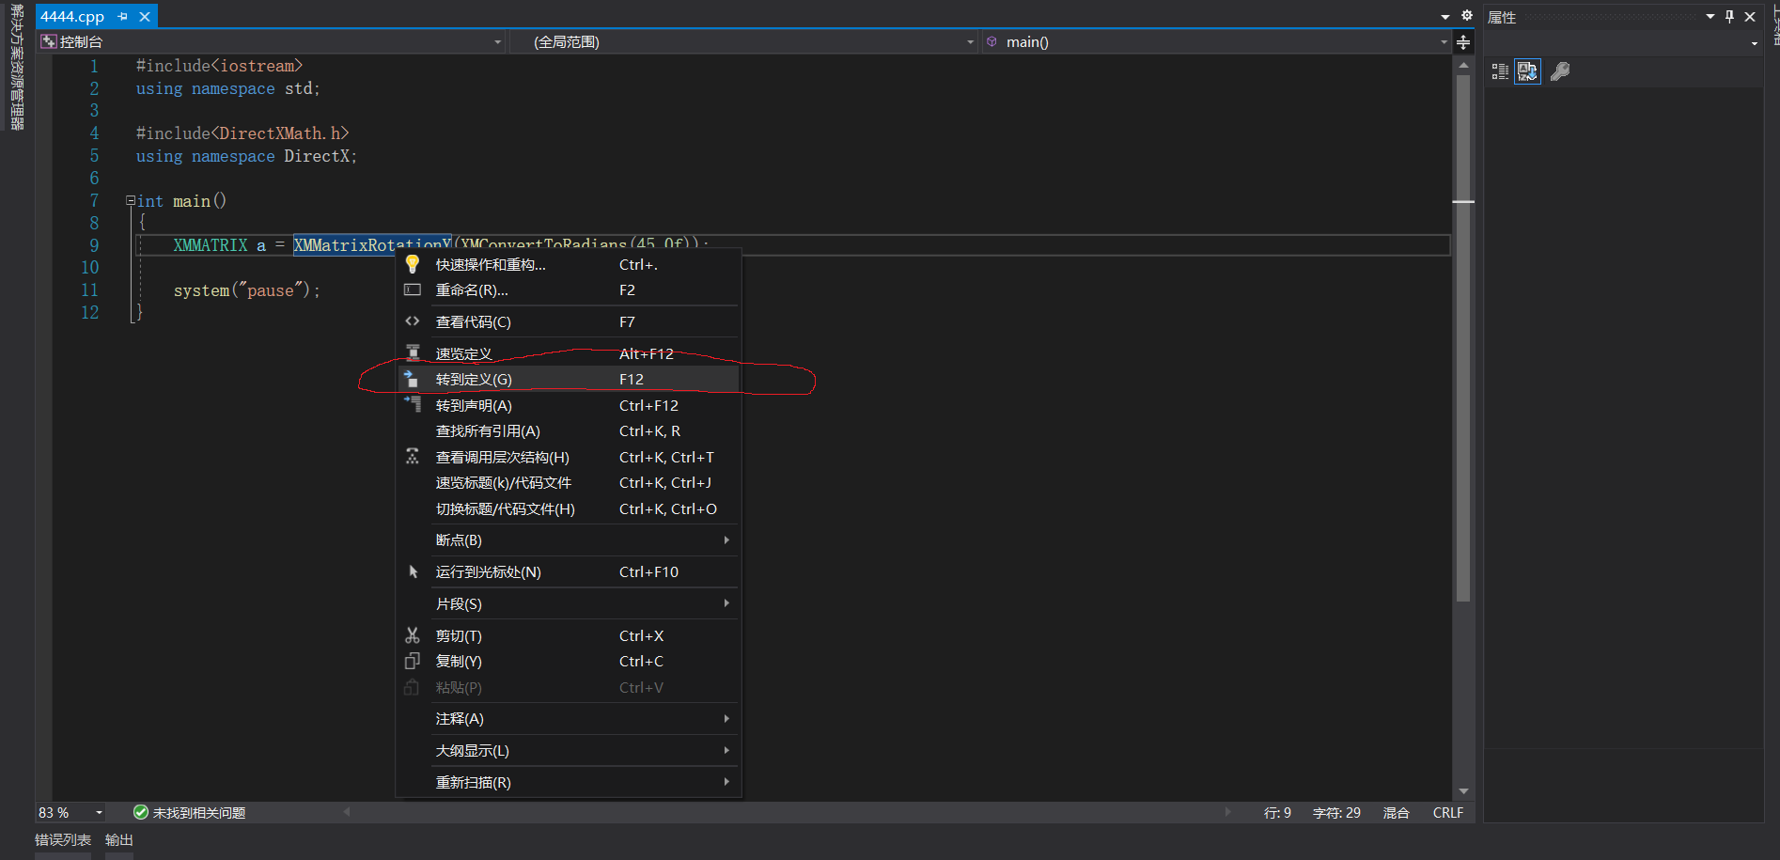Click the editor settings gear icon

[x=1467, y=15]
